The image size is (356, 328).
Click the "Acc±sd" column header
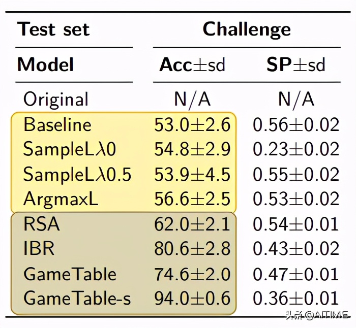pyautogui.click(x=192, y=64)
